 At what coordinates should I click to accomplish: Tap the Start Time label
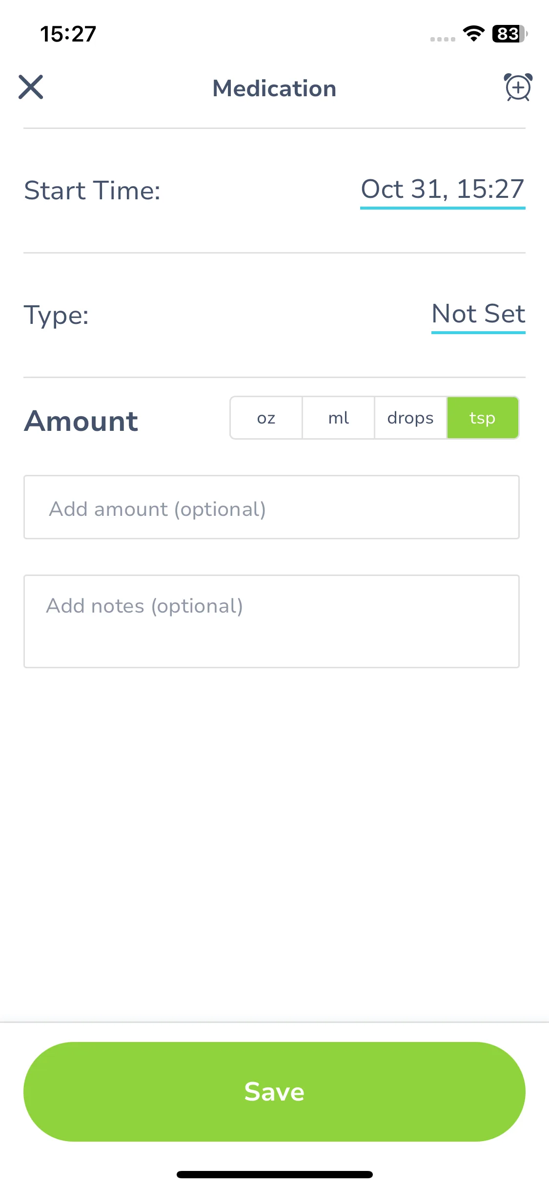click(x=92, y=191)
